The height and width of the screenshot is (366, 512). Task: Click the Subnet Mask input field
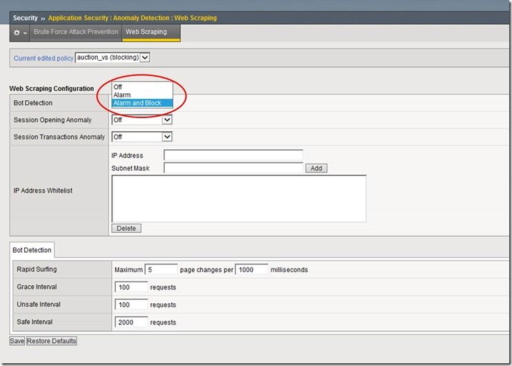point(233,168)
